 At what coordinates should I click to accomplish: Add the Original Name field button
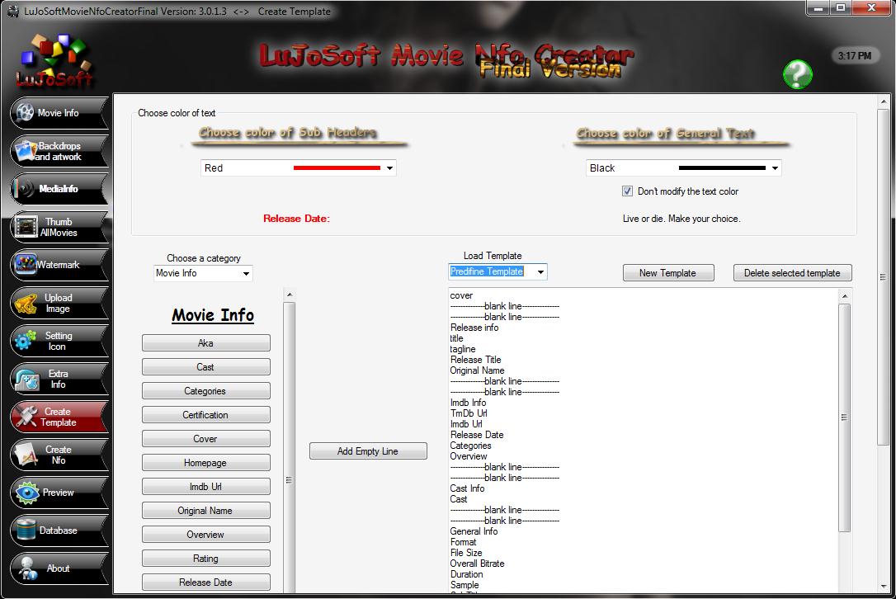coord(205,511)
